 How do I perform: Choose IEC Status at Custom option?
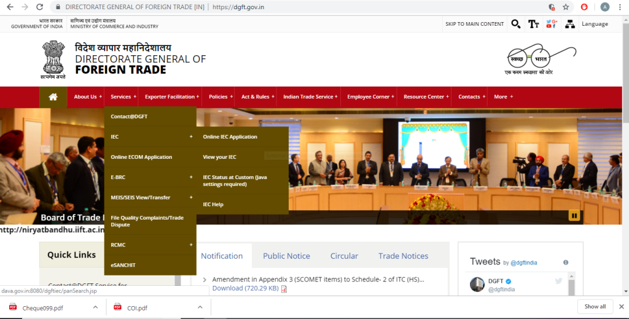point(242,181)
